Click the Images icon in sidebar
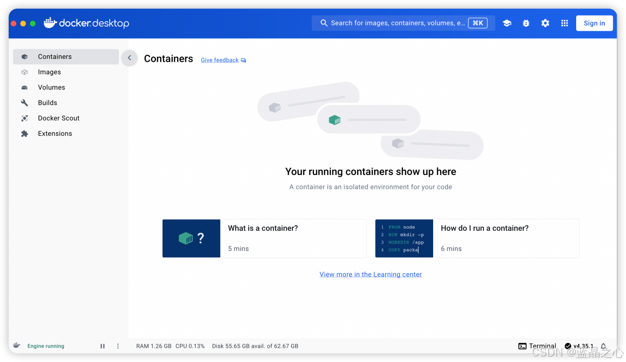 point(25,72)
